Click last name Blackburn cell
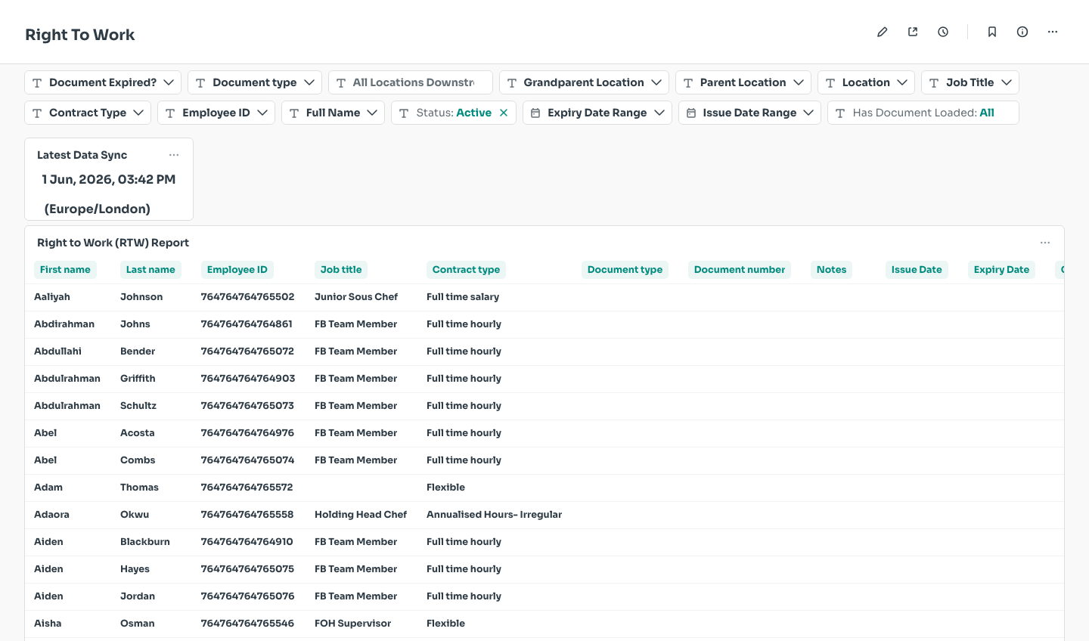The height and width of the screenshot is (641, 1089). tap(145, 542)
